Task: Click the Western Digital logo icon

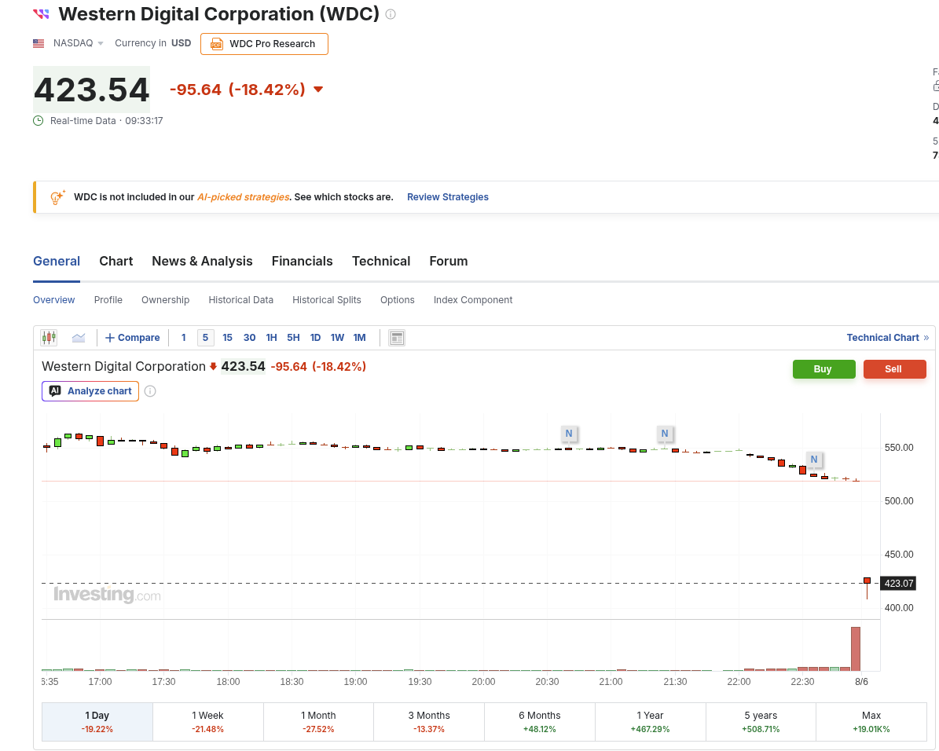Action: tap(41, 14)
